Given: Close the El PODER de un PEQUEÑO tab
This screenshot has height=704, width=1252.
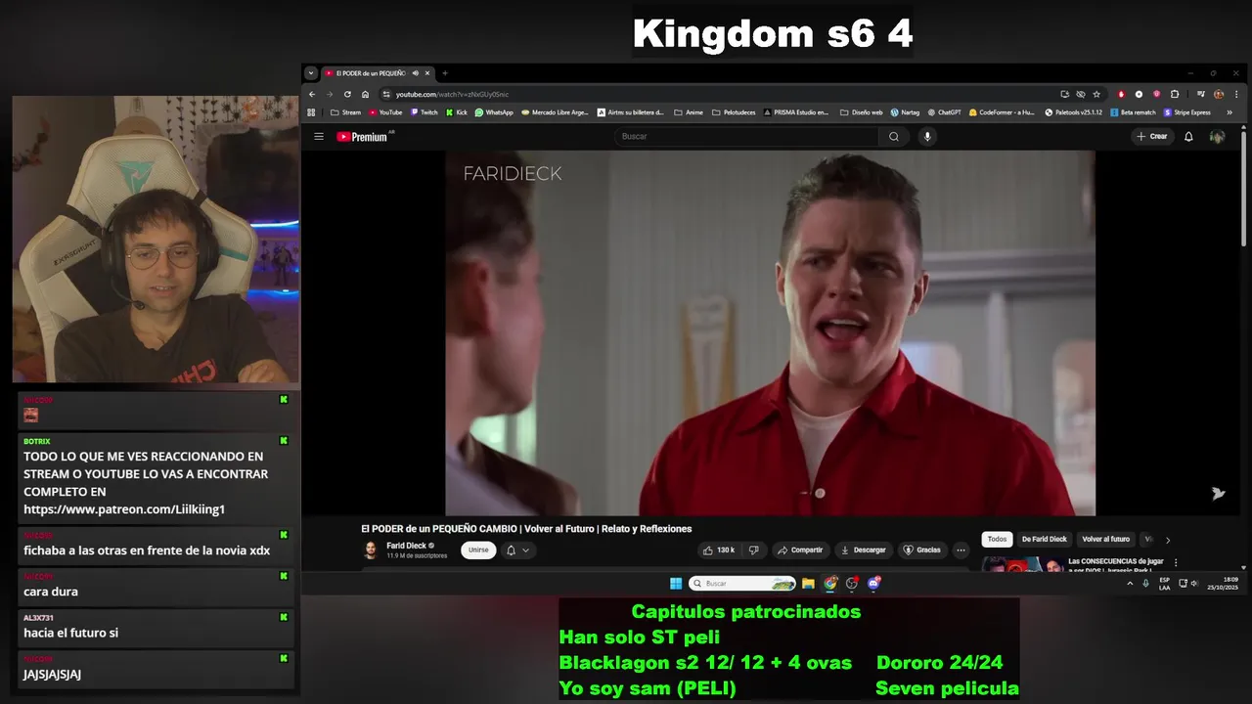Looking at the screenshot, I should pyautogui.click(x=427, y=73).
